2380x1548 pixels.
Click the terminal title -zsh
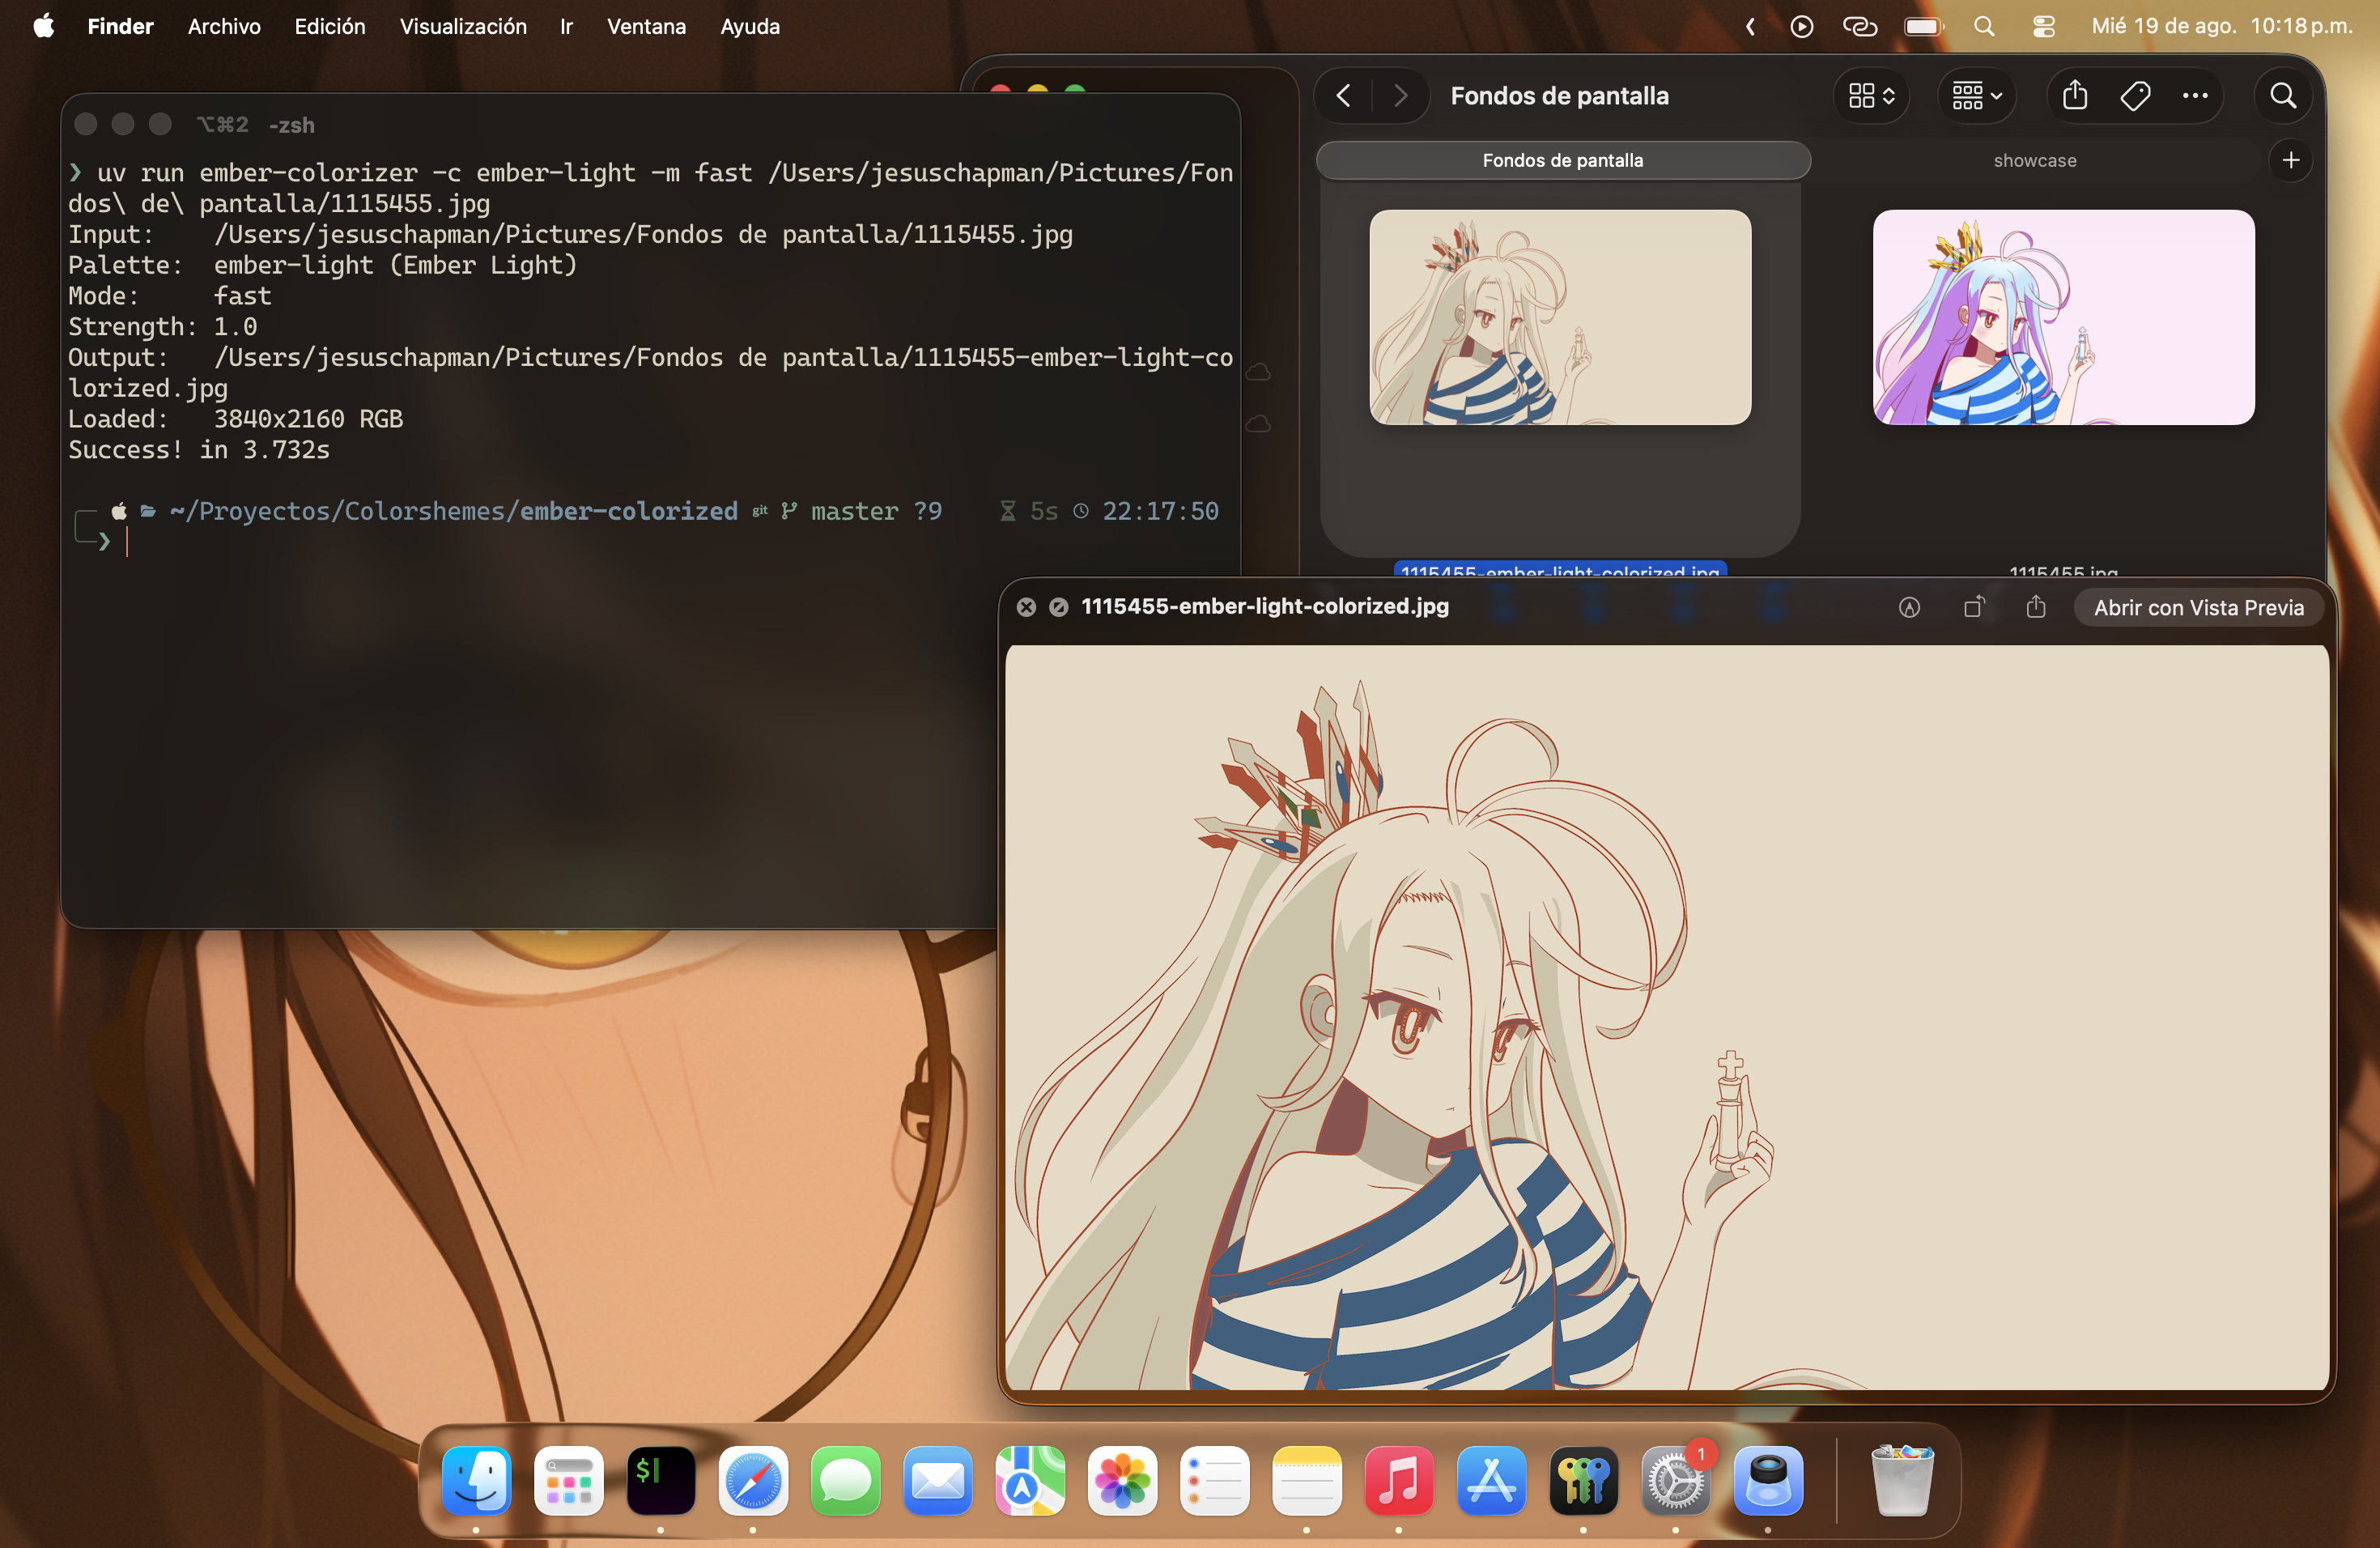[x=291, y=125]
